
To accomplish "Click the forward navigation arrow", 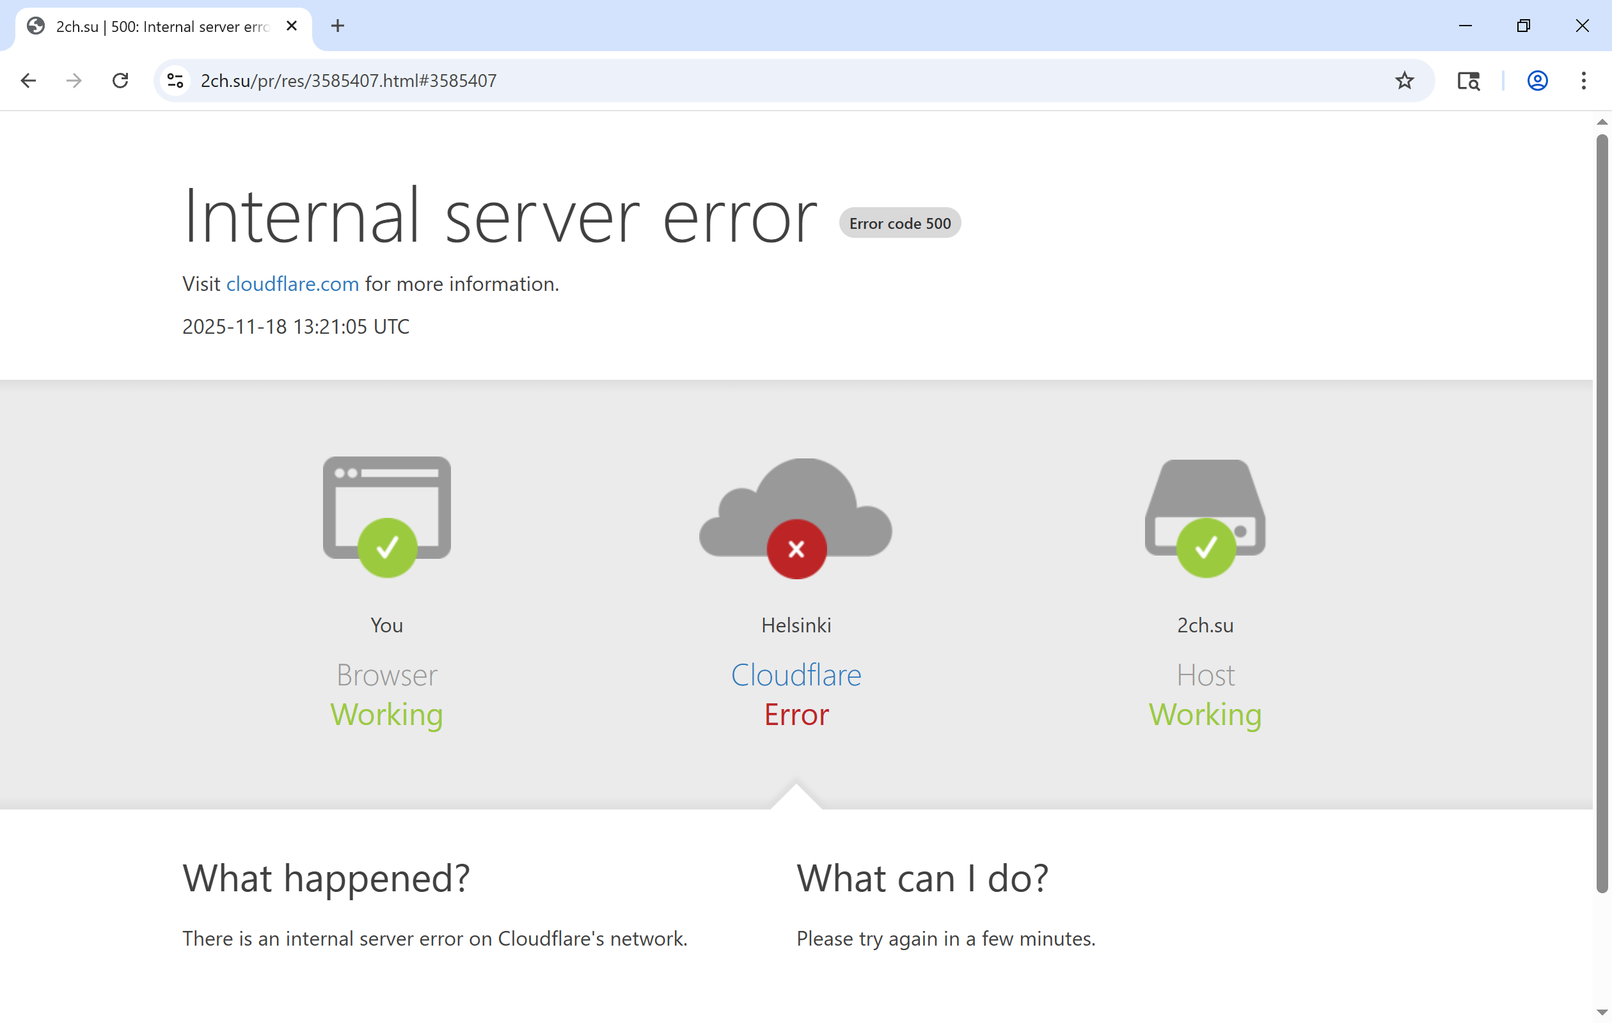I will click(x=74, y=81).
